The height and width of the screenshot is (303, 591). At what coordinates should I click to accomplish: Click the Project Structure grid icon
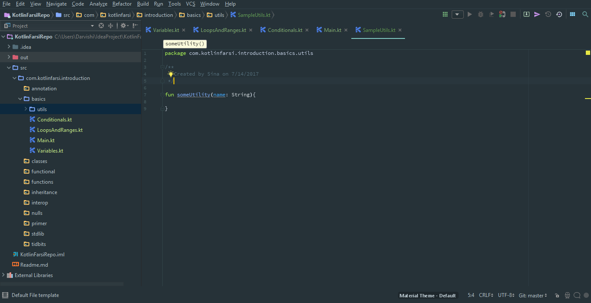pos(572,14)
